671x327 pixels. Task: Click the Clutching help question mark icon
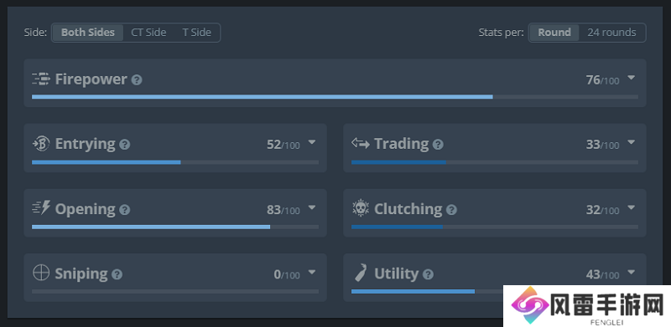click(x=451, y=210)
